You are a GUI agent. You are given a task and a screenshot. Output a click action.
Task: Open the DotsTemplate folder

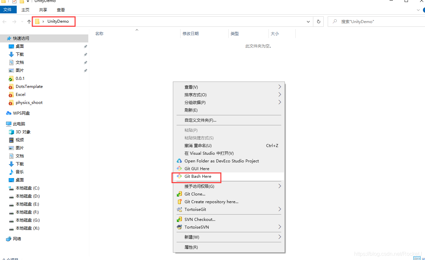pyautogui.click(x=29, y=87)
